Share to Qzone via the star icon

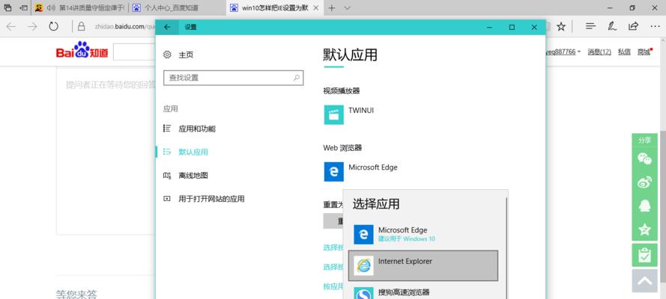[645, 229]
